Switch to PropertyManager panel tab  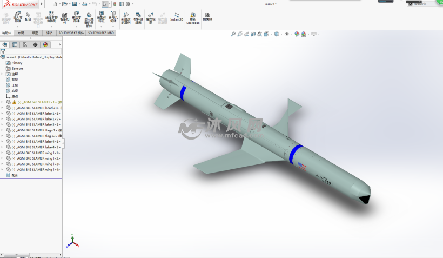coord(15,45)
